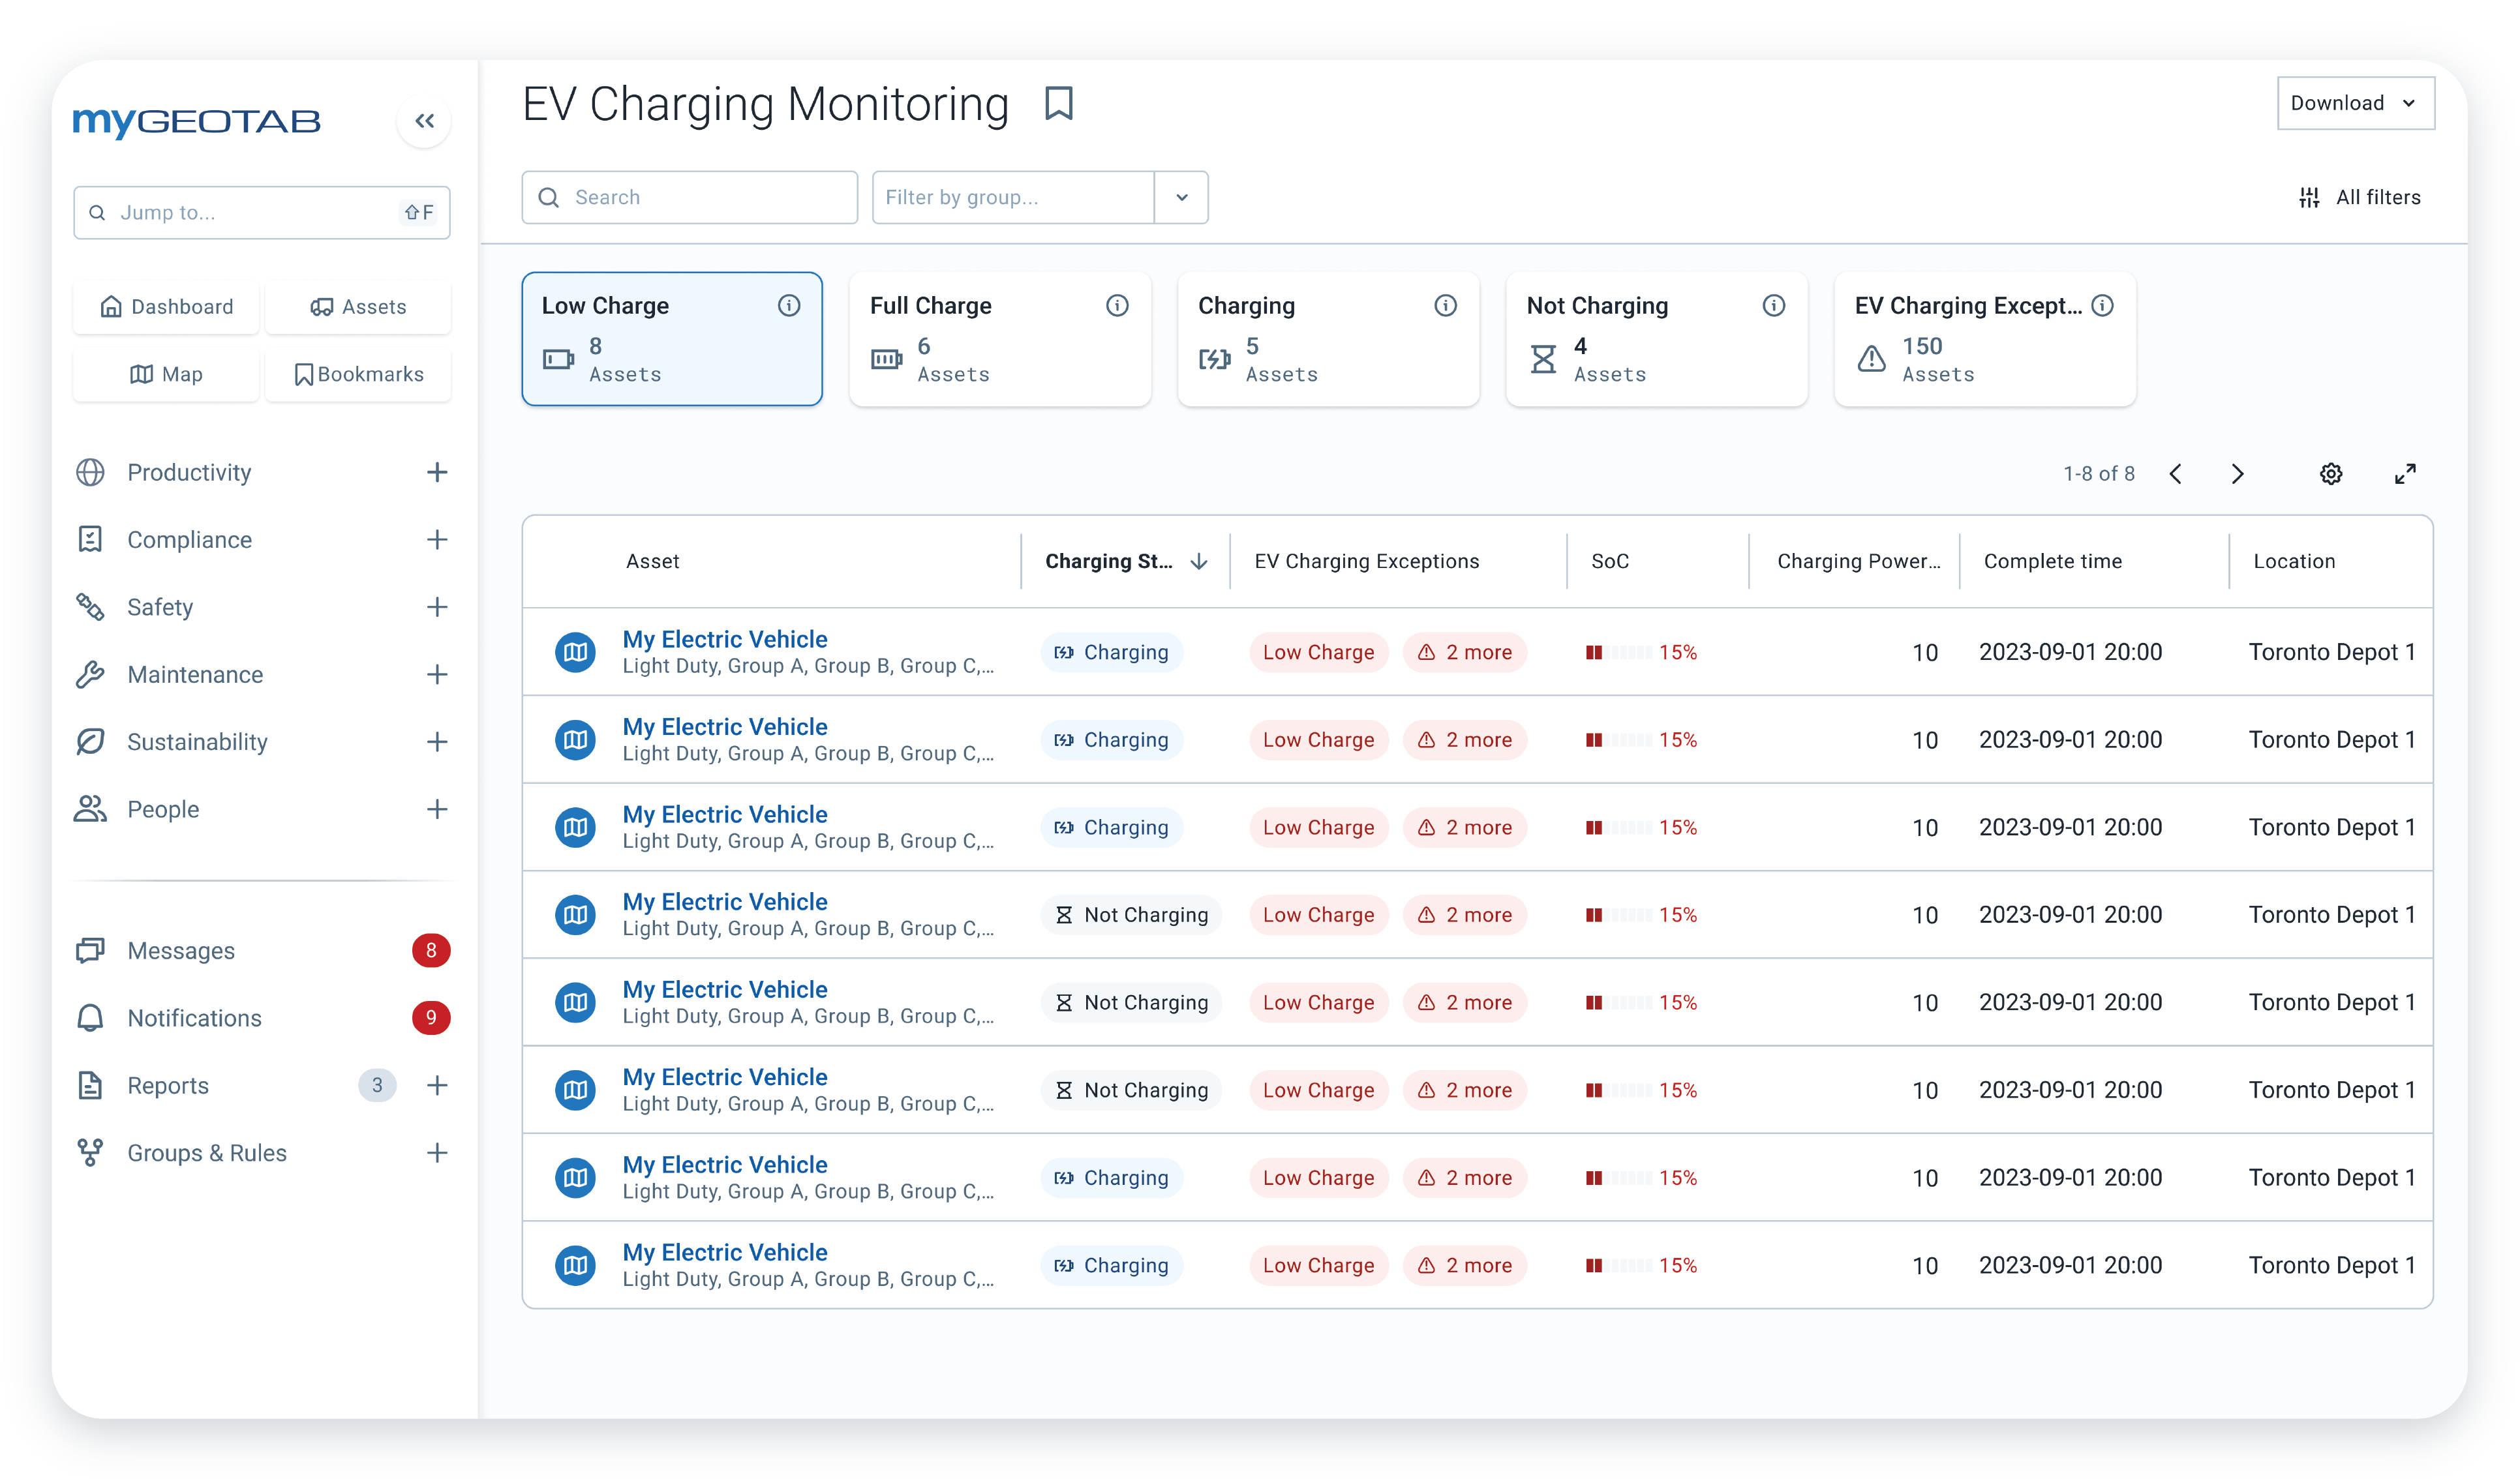View Notifications
Viewport: 2520px width, 1479px height.
(194, 1017)
